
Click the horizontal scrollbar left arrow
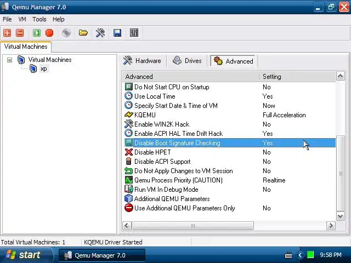point(127,225)
